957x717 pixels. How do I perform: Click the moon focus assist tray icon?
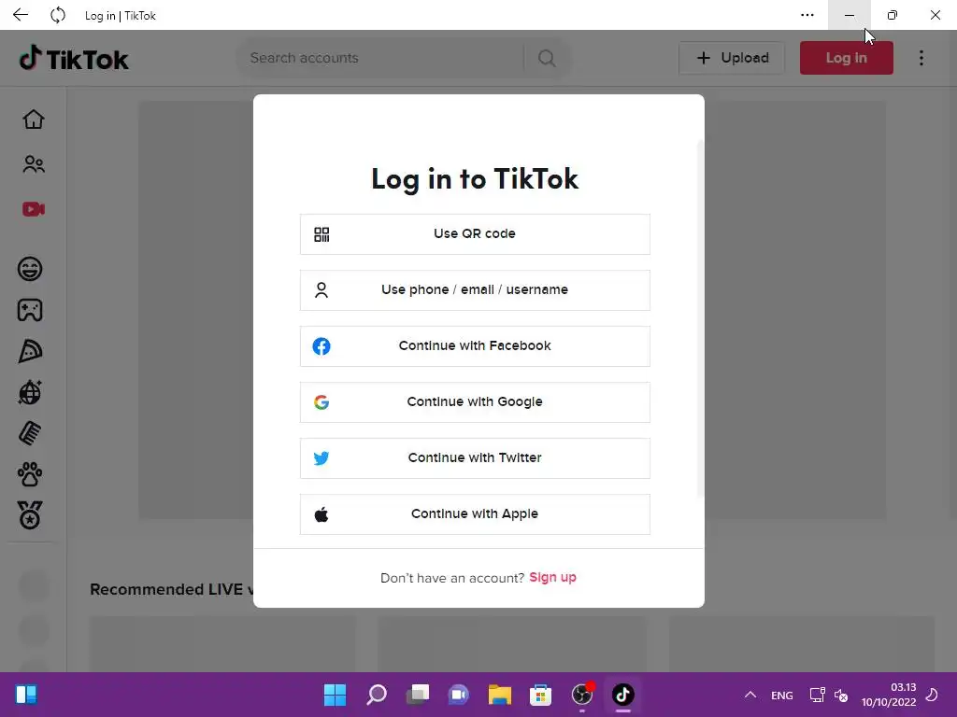(932, 695)
